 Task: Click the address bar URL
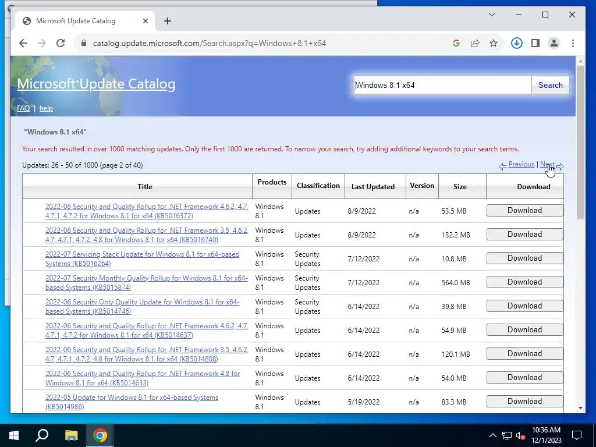pos(210,43)
